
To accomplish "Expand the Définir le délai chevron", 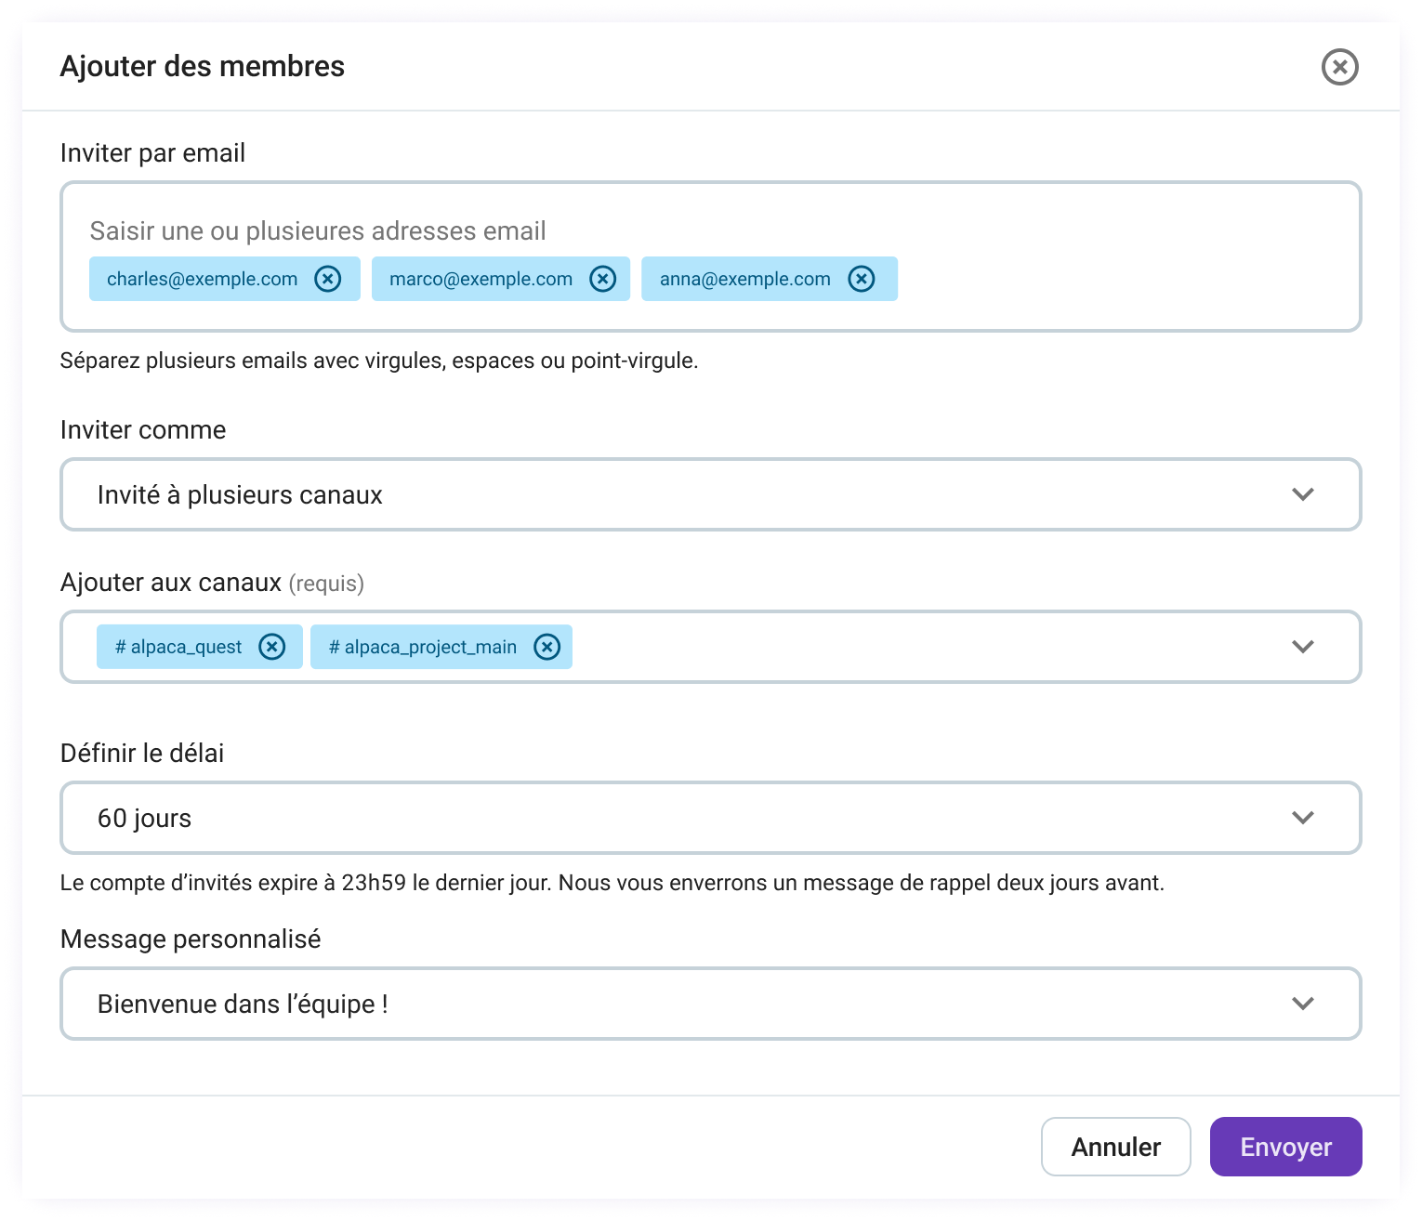I will point(1303,818).
